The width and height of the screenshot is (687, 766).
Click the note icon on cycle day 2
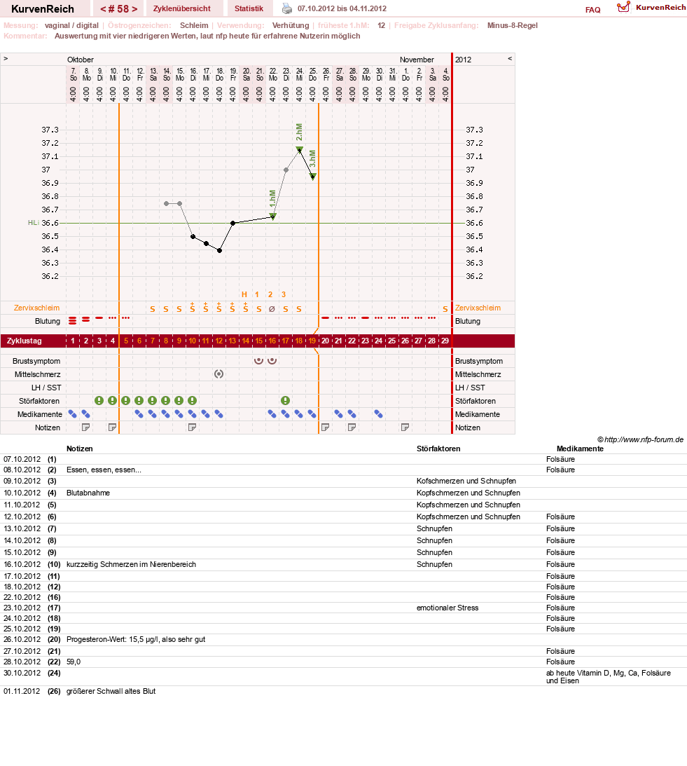pos(86,428)
